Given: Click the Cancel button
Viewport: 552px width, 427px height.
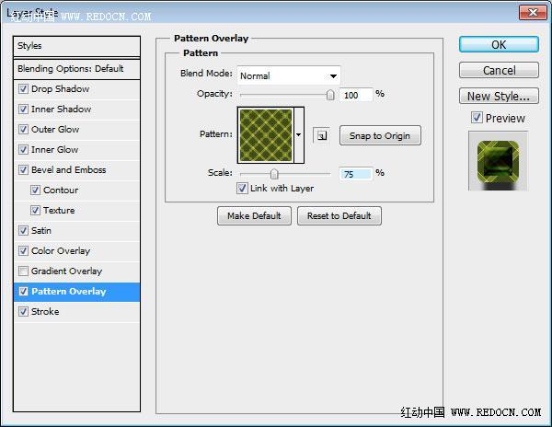Looking at the screenshot, I should 499,70.
